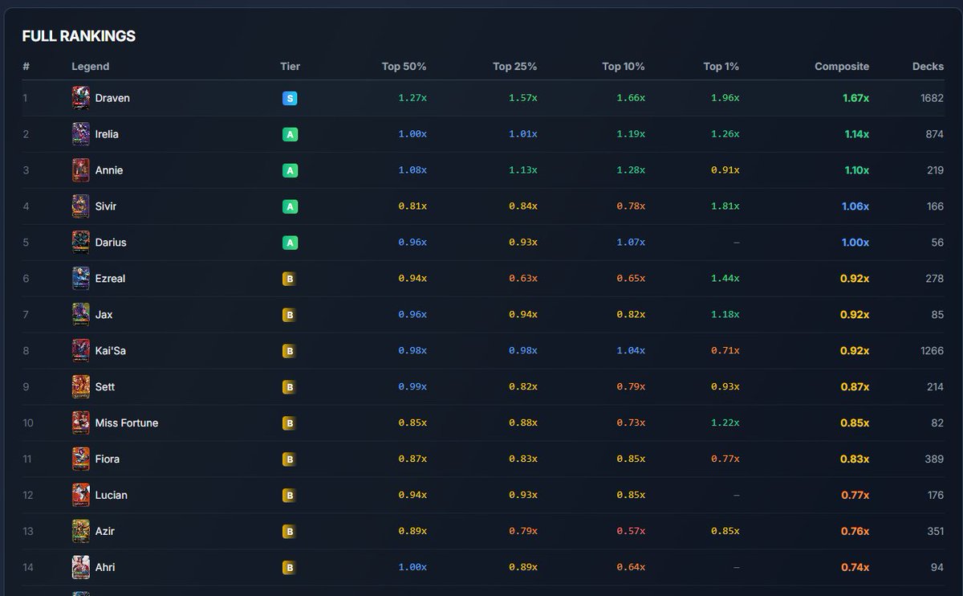
Task: Sort by the Top 1% column header
Action: click(721, 67)
